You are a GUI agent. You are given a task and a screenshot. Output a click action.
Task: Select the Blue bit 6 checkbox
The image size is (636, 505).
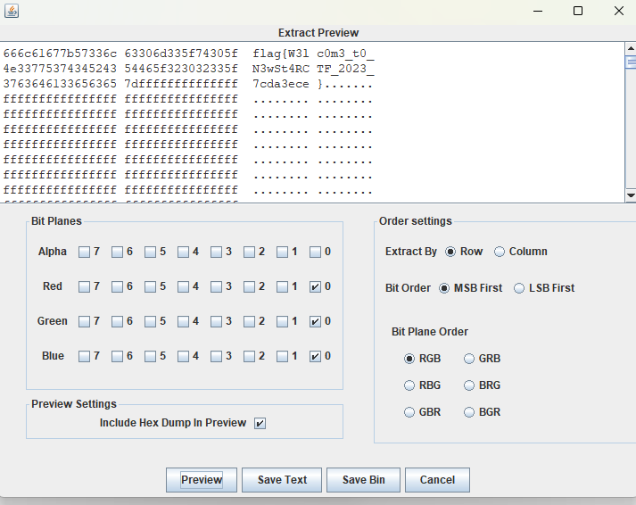[117, 356]
